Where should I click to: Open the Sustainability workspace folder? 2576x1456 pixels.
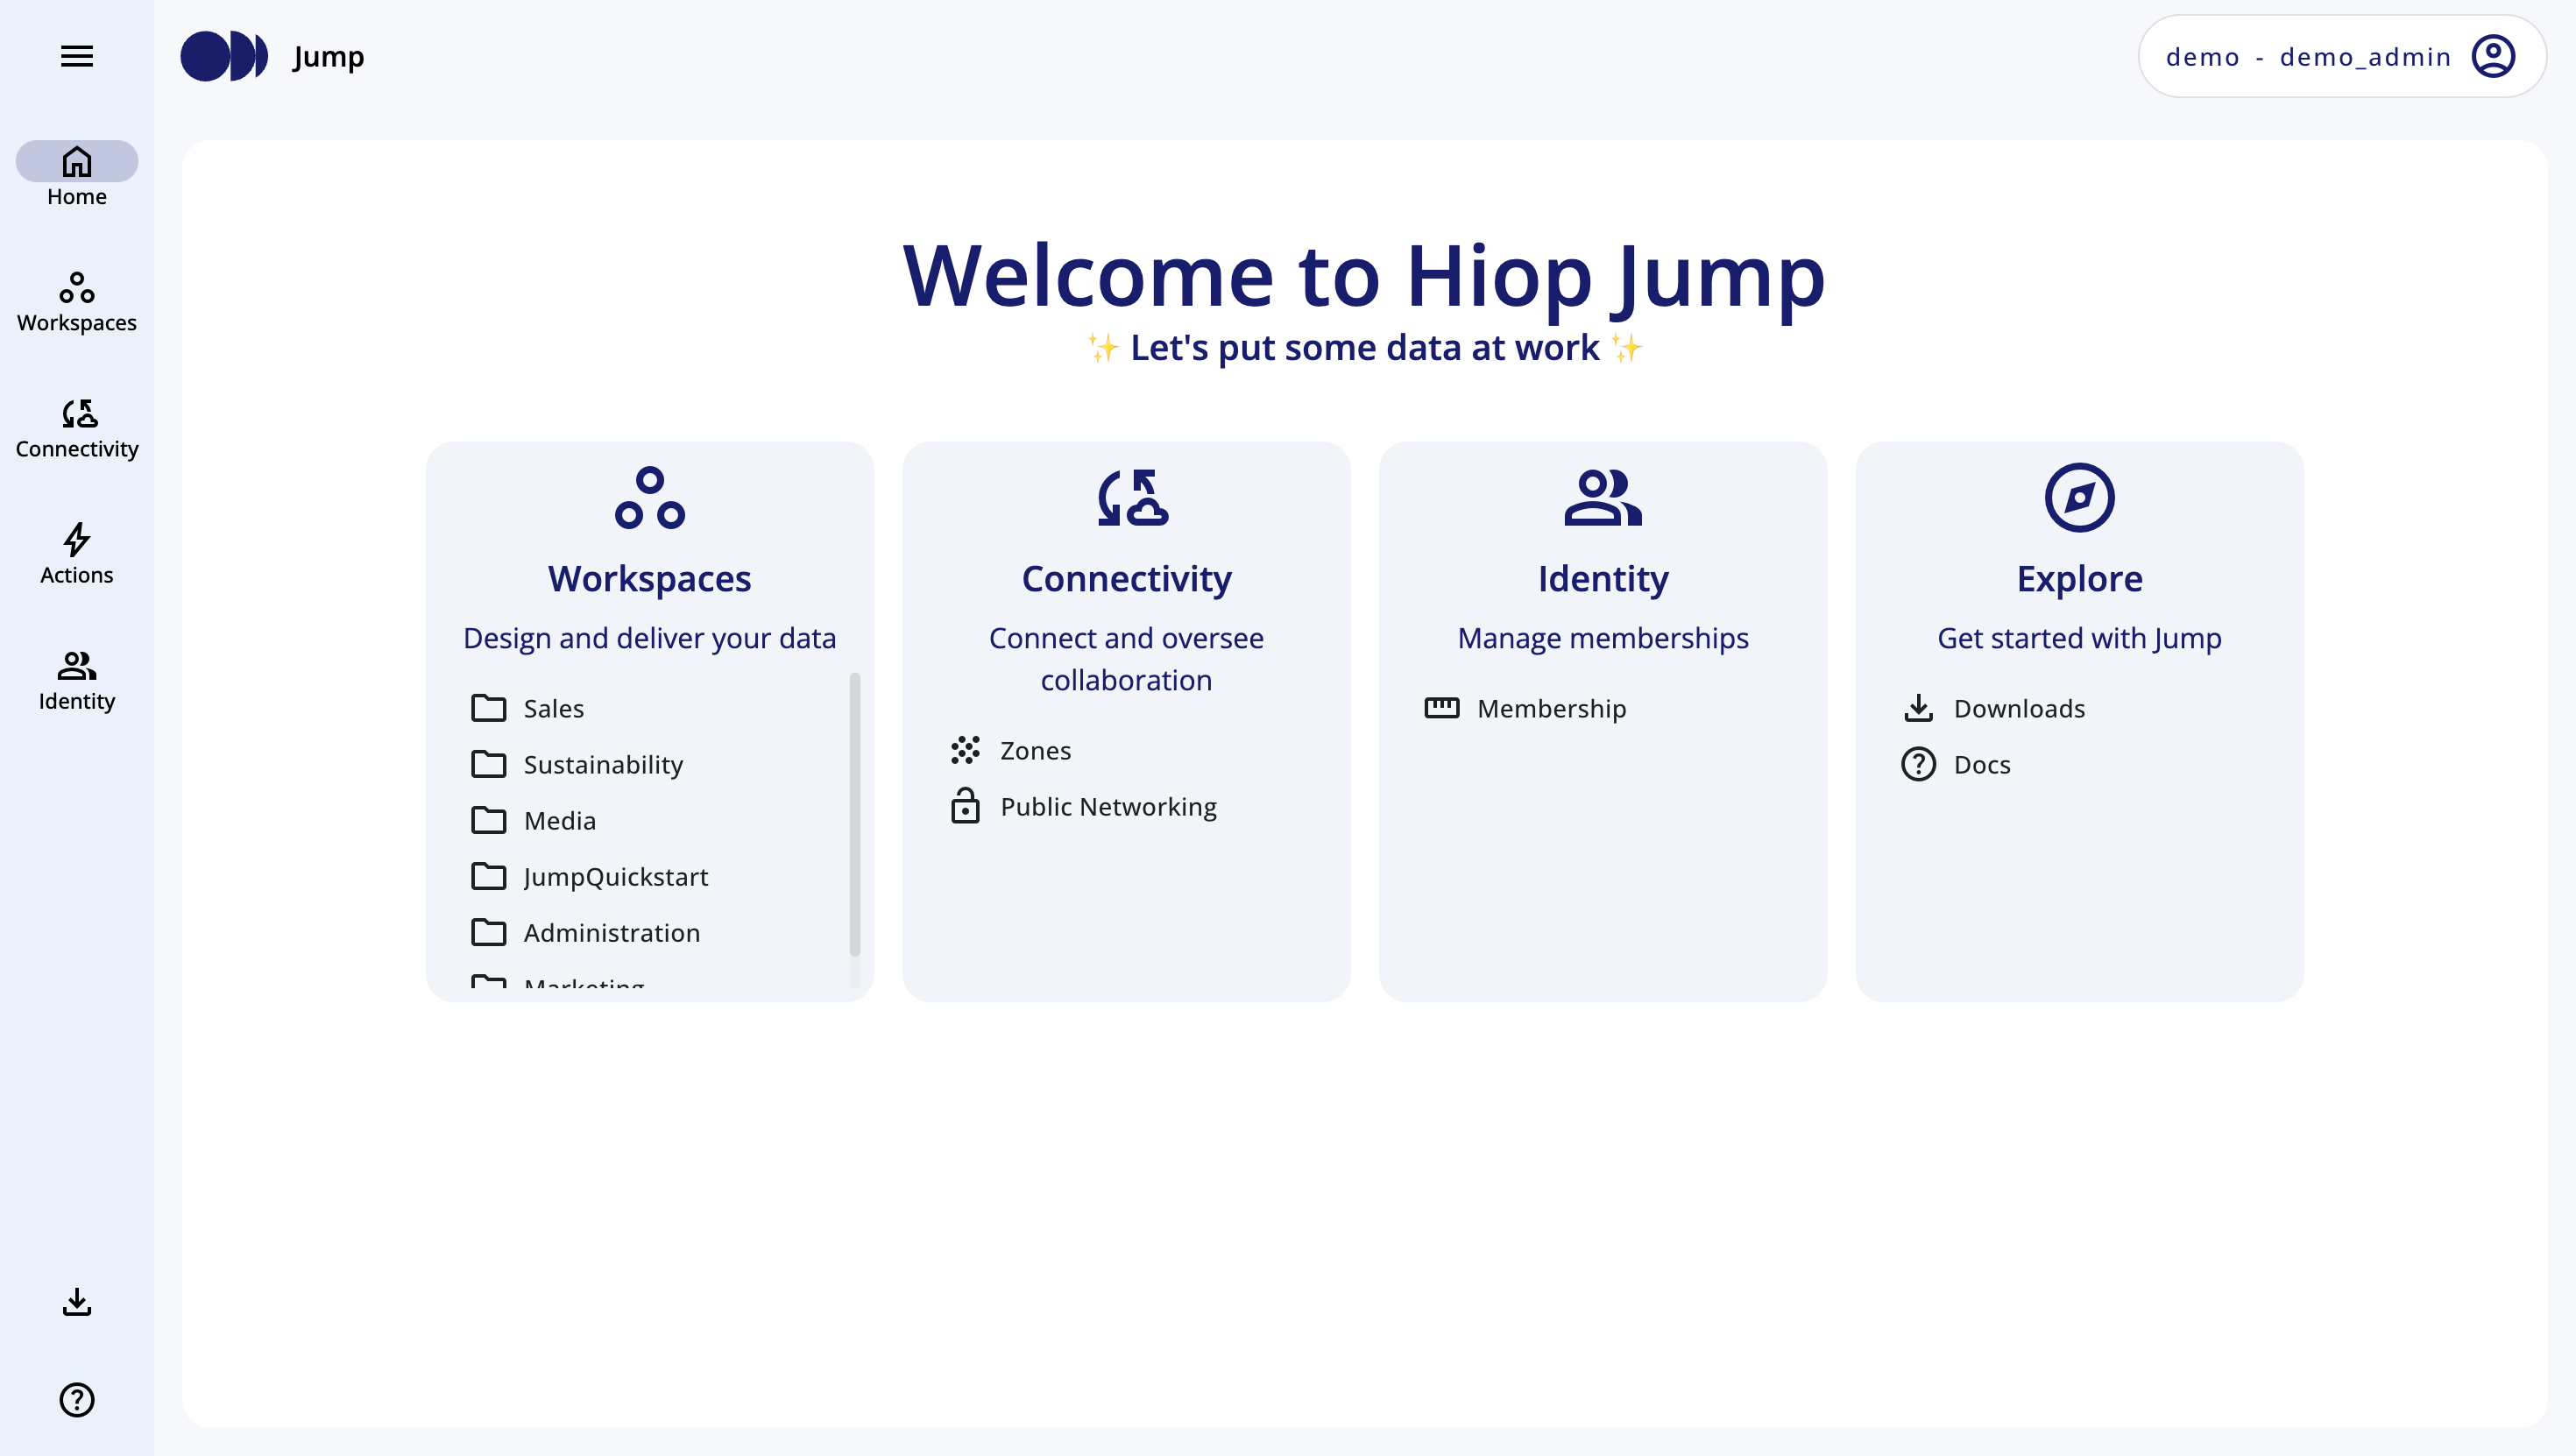603,764
